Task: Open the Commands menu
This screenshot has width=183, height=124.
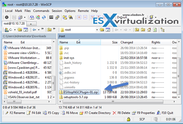Action: pyautogui.click(x=41, y=11)
